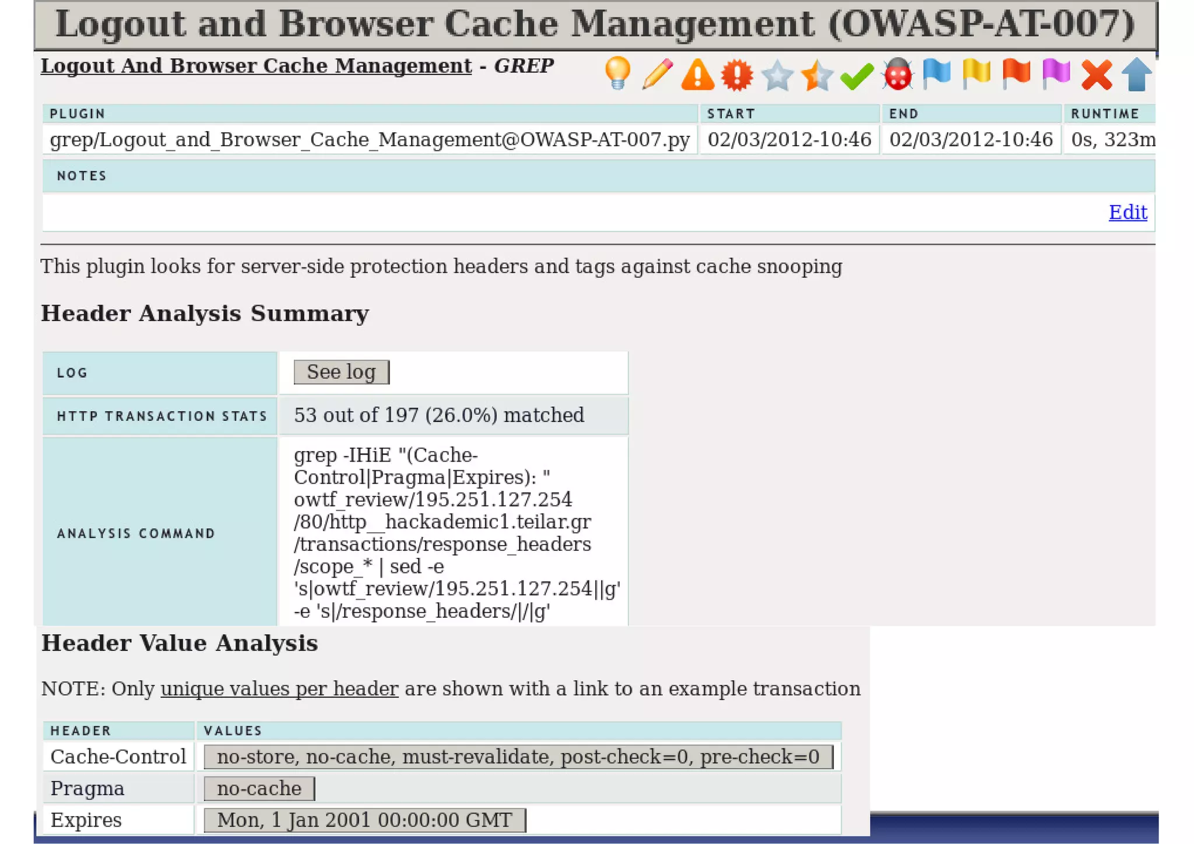Click the half-orange star icon
Screen dimensions: 1194x844
[x=817, y=75]
